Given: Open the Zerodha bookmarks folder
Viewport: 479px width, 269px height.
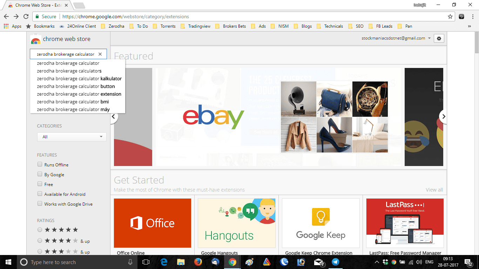Looking at the screenshot, I should [x=112, y=26].
